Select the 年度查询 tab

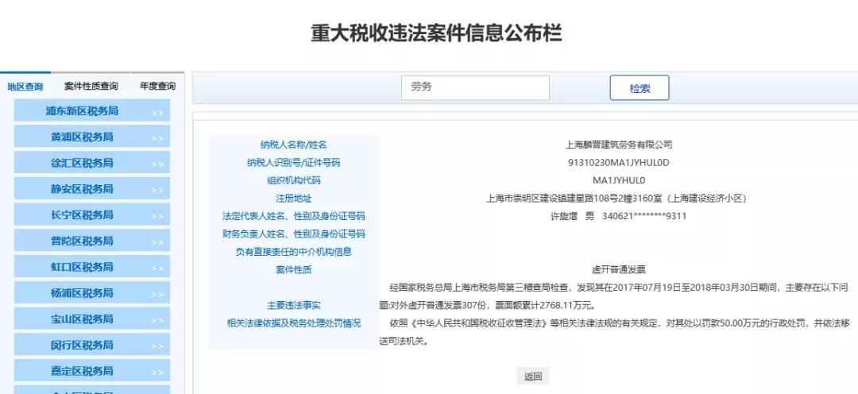tap(157, 87)
